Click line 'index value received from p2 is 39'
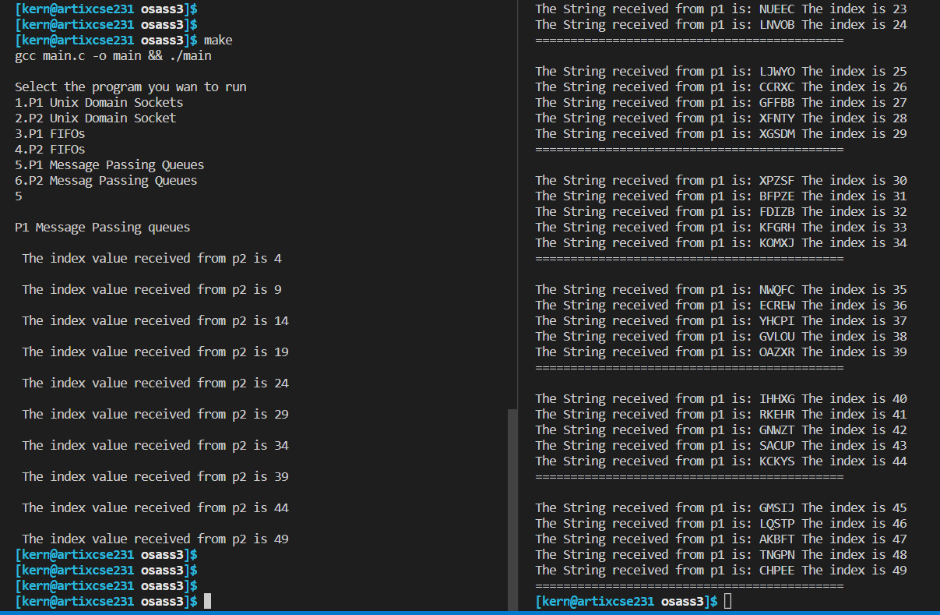Viewport: 940px width, 615px height. [155, 476]
